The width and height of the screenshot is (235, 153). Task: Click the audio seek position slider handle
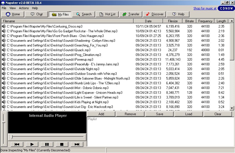pyautogui.click(x=12, y=137)
